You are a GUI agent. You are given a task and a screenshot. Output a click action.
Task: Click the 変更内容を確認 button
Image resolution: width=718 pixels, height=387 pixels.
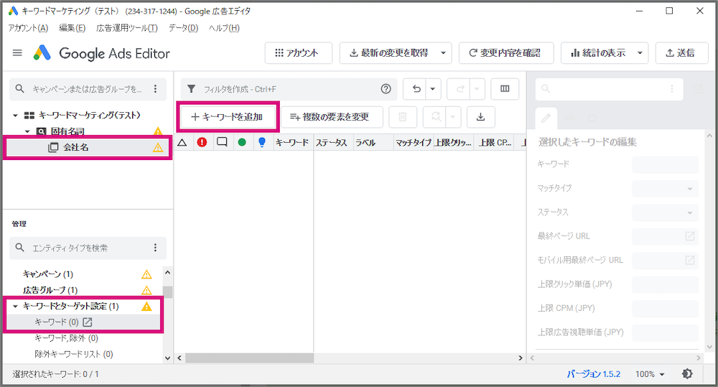point(506,53)
